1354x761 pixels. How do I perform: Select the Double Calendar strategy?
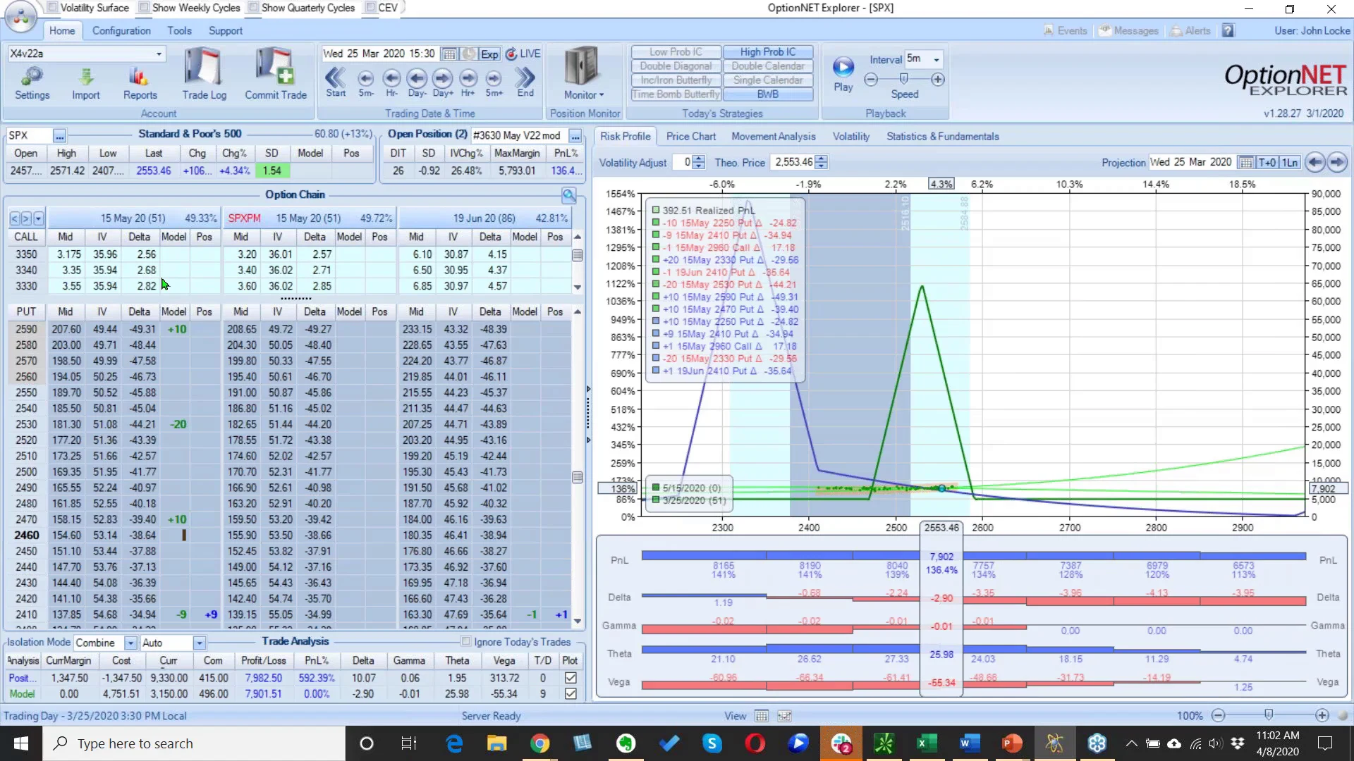click(767, 66)
